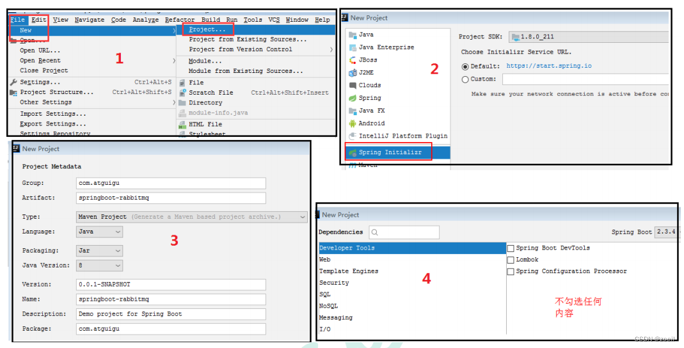Image resolution: width=684 pixels, height=348 pixels.
Task: Click the Version field 0.0.1-SNAPSHOT
Action: [171, 284]
